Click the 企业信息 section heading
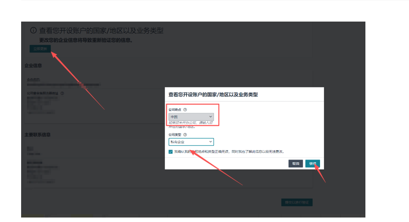This screenshot has width=409, height=222. point(33,66)
